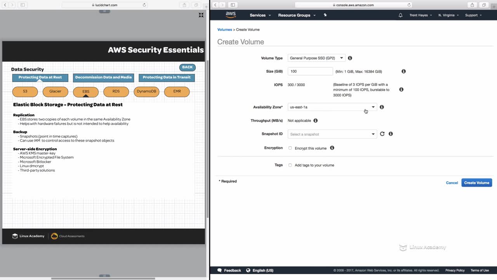
Task: Open the Support menu
Action: [x=473, y=15]
